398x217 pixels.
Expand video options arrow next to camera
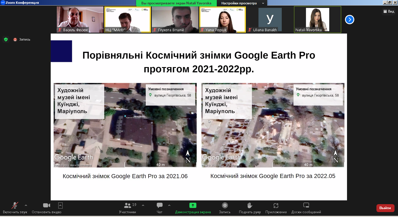(60, 205)
